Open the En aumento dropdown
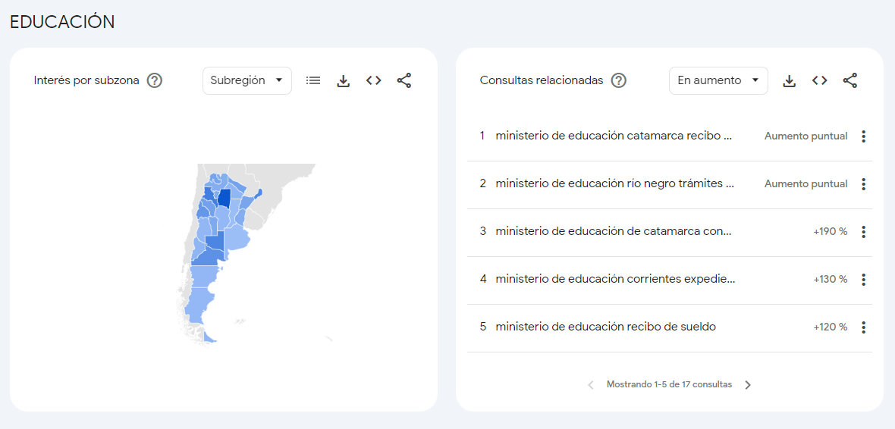The height and width of the screenshot is (429, 895). (718, 80)
